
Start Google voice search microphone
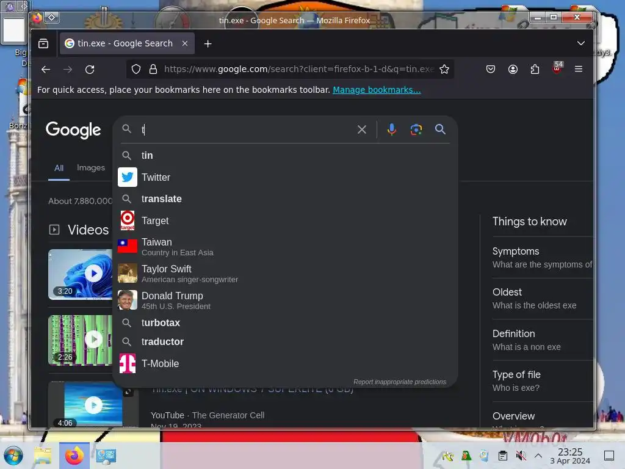point(391,129)
